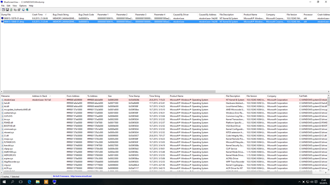This screenshot has height=185, width=330.
Task: Open the View menu
Action: (x=15, y=6)
